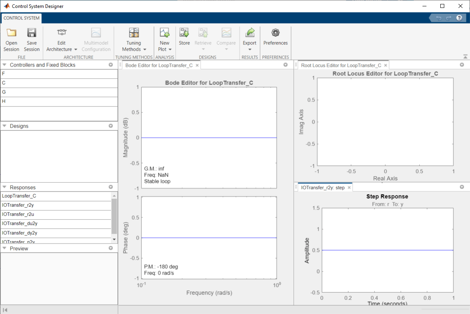This screenshot has height=314, width=470.
Task: Collapse the Controllers and Fixed Blocks section
Action: point(5,65)
